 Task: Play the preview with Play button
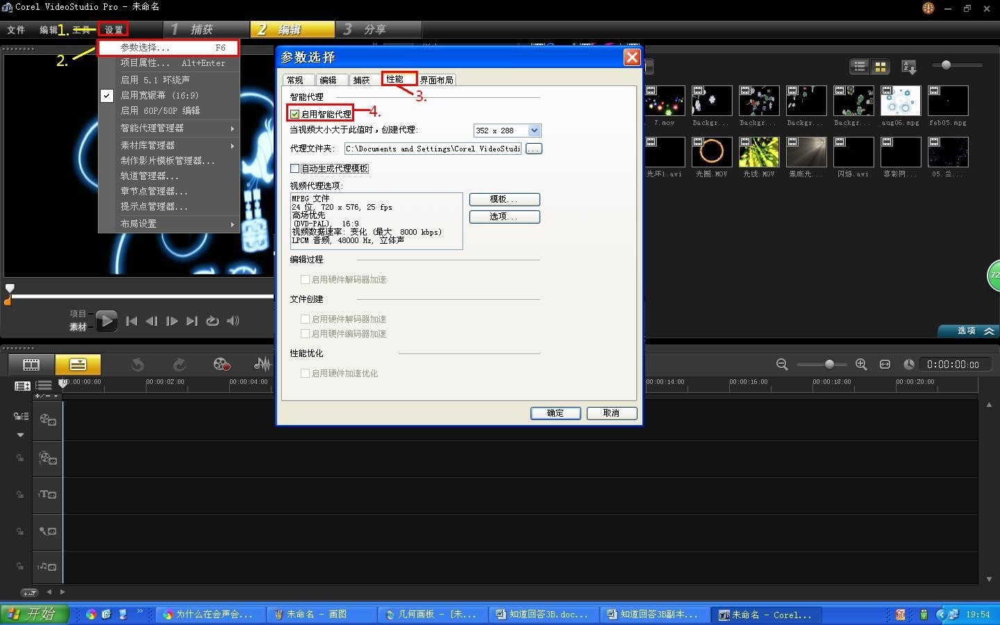pyautogui.click(x=106, y=321)
